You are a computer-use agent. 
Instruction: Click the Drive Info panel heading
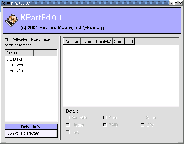31,127
